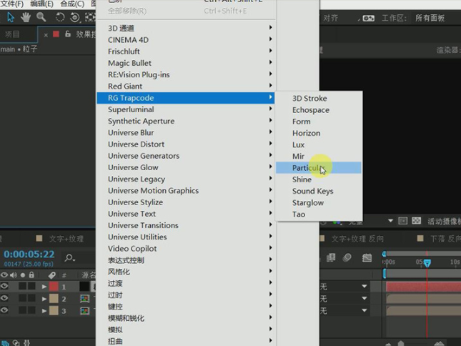This screenshot has width=461, height=346.
Task: Toggle visibility eye of layer 1
Action: (x=4, y=287)
